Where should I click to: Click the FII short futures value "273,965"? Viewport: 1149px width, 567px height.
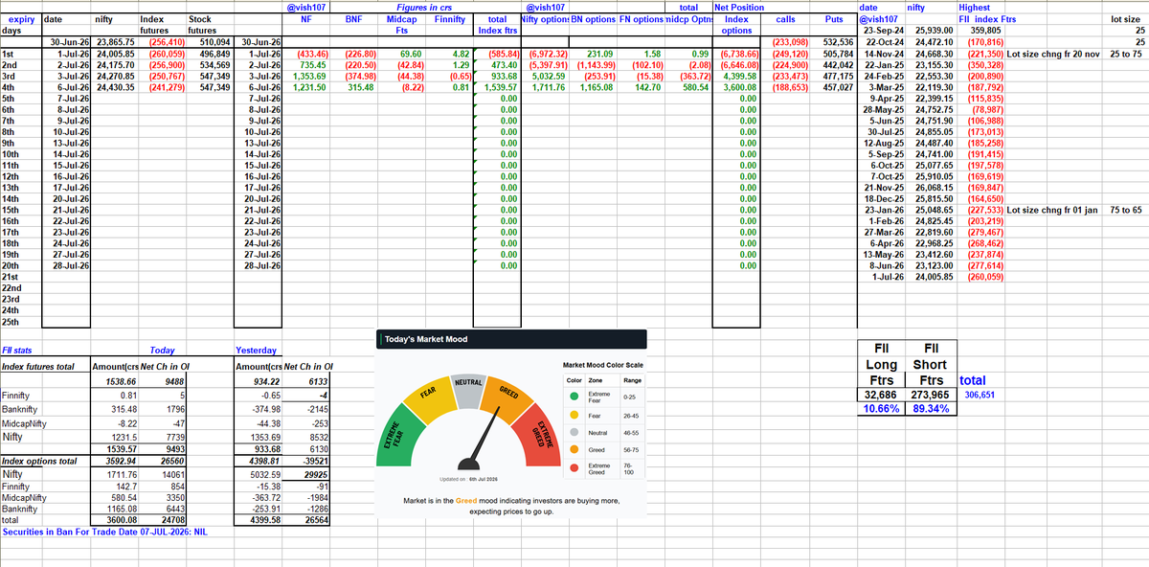click(x=932, y=394)
